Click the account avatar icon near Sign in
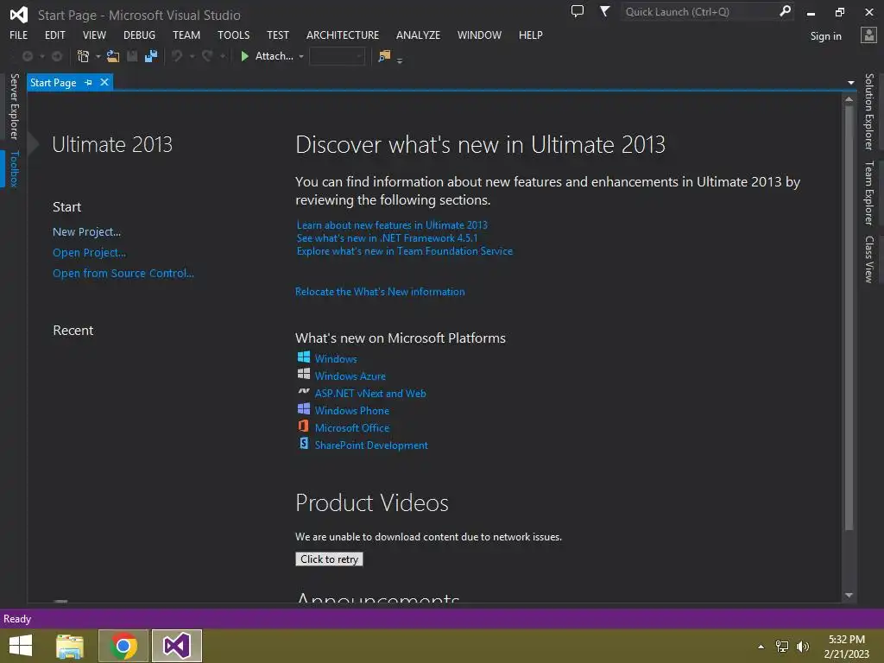This screenshot has width=884, height=663. [x=868, y=35]
